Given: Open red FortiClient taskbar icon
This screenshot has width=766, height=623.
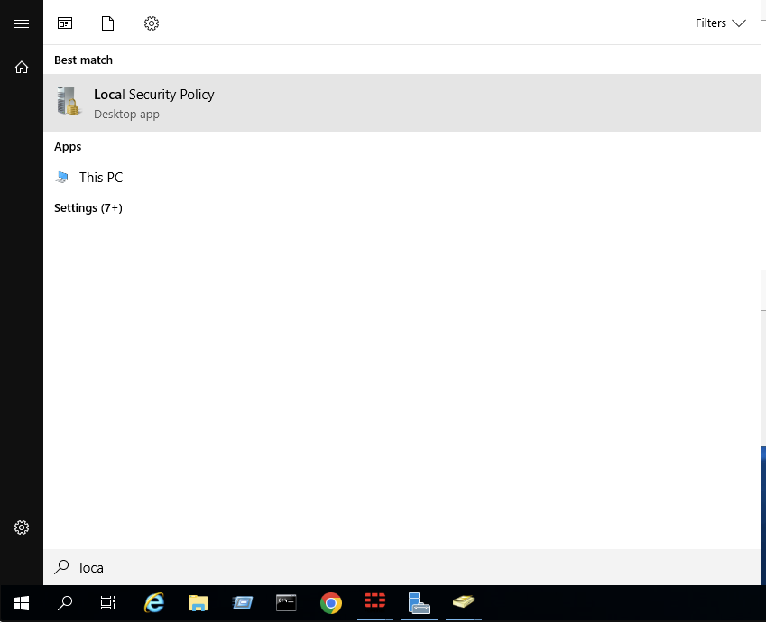Looking at the screenshot, I should coord(374,602).
